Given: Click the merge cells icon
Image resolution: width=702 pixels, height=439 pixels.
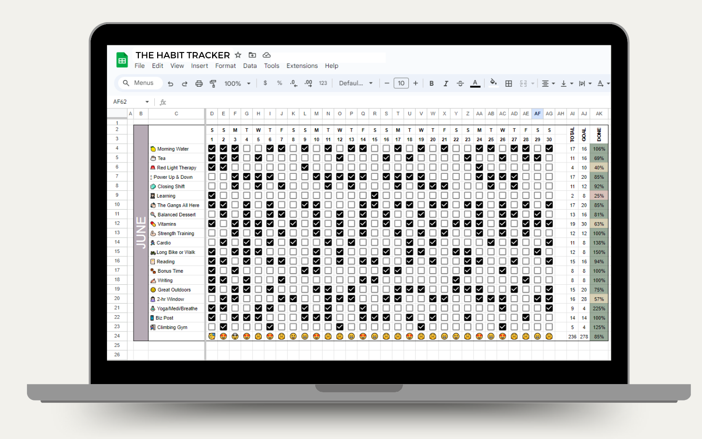Looking at the screenshot, I should (x=524, y=83).
